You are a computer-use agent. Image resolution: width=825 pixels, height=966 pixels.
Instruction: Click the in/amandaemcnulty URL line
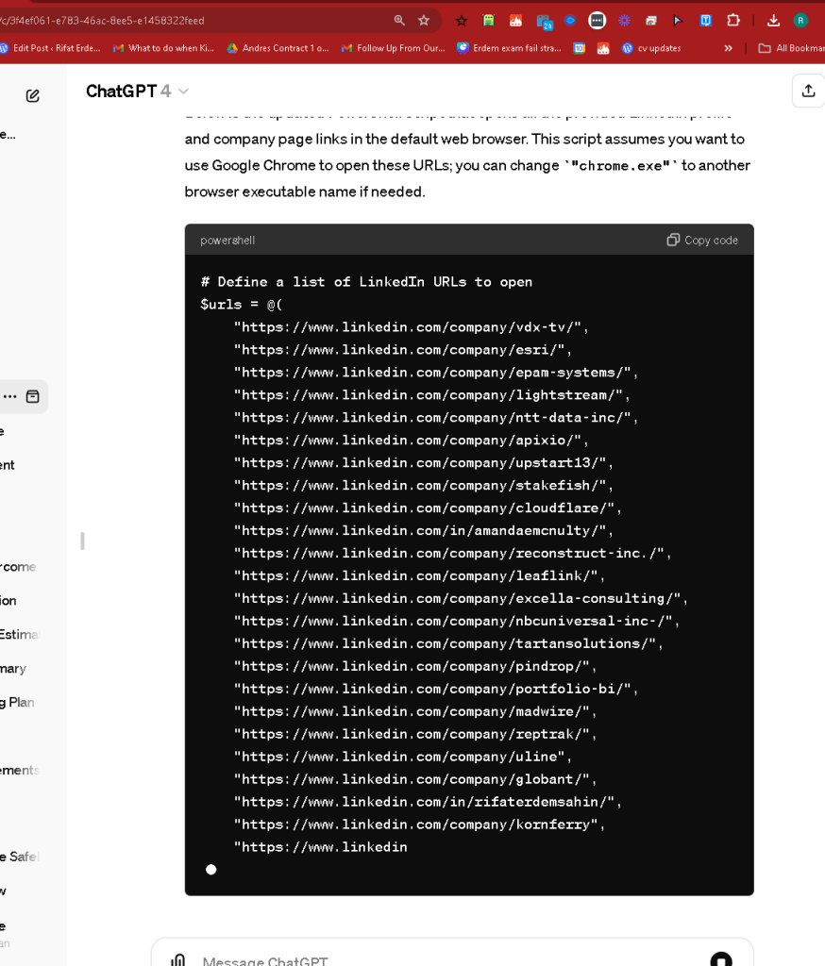pos(423,530)
